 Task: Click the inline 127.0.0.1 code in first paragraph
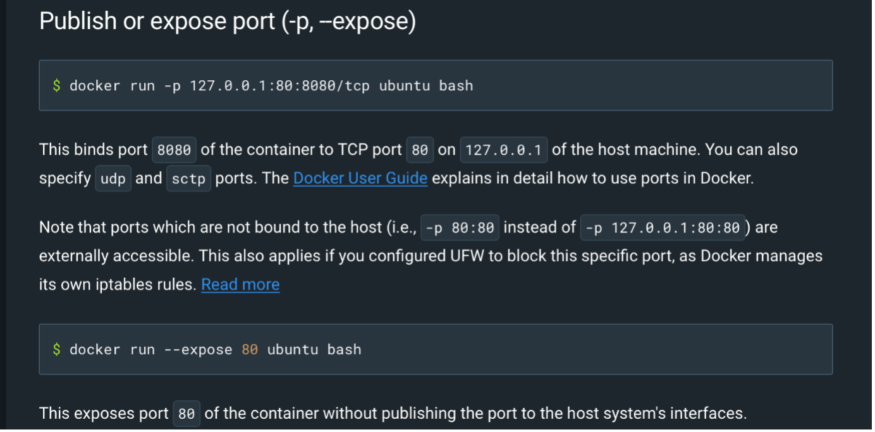coord(504,150)
